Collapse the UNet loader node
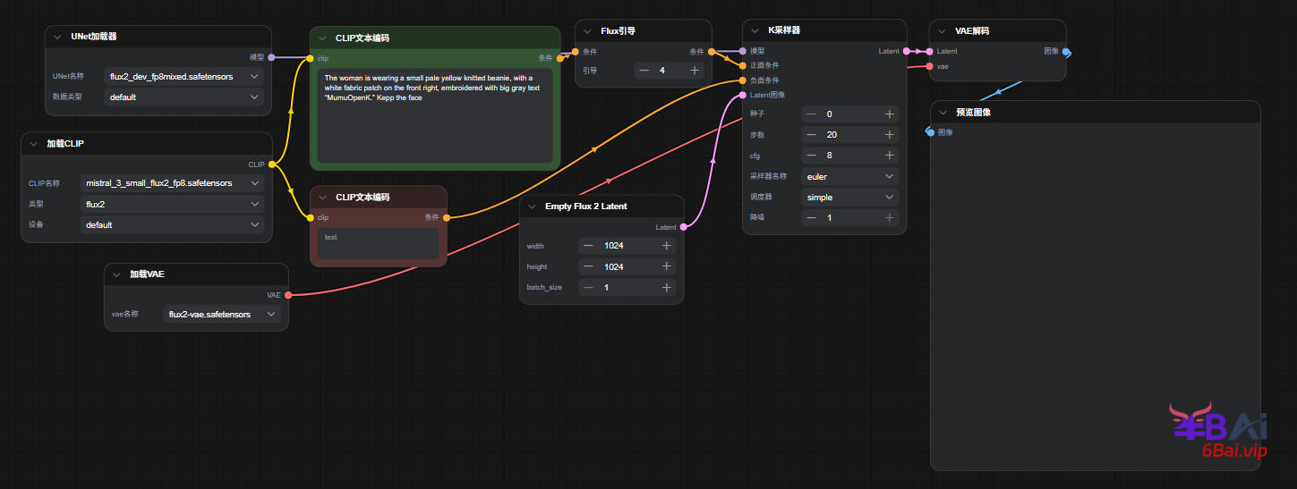1297x489 pixels. point(58,37)
